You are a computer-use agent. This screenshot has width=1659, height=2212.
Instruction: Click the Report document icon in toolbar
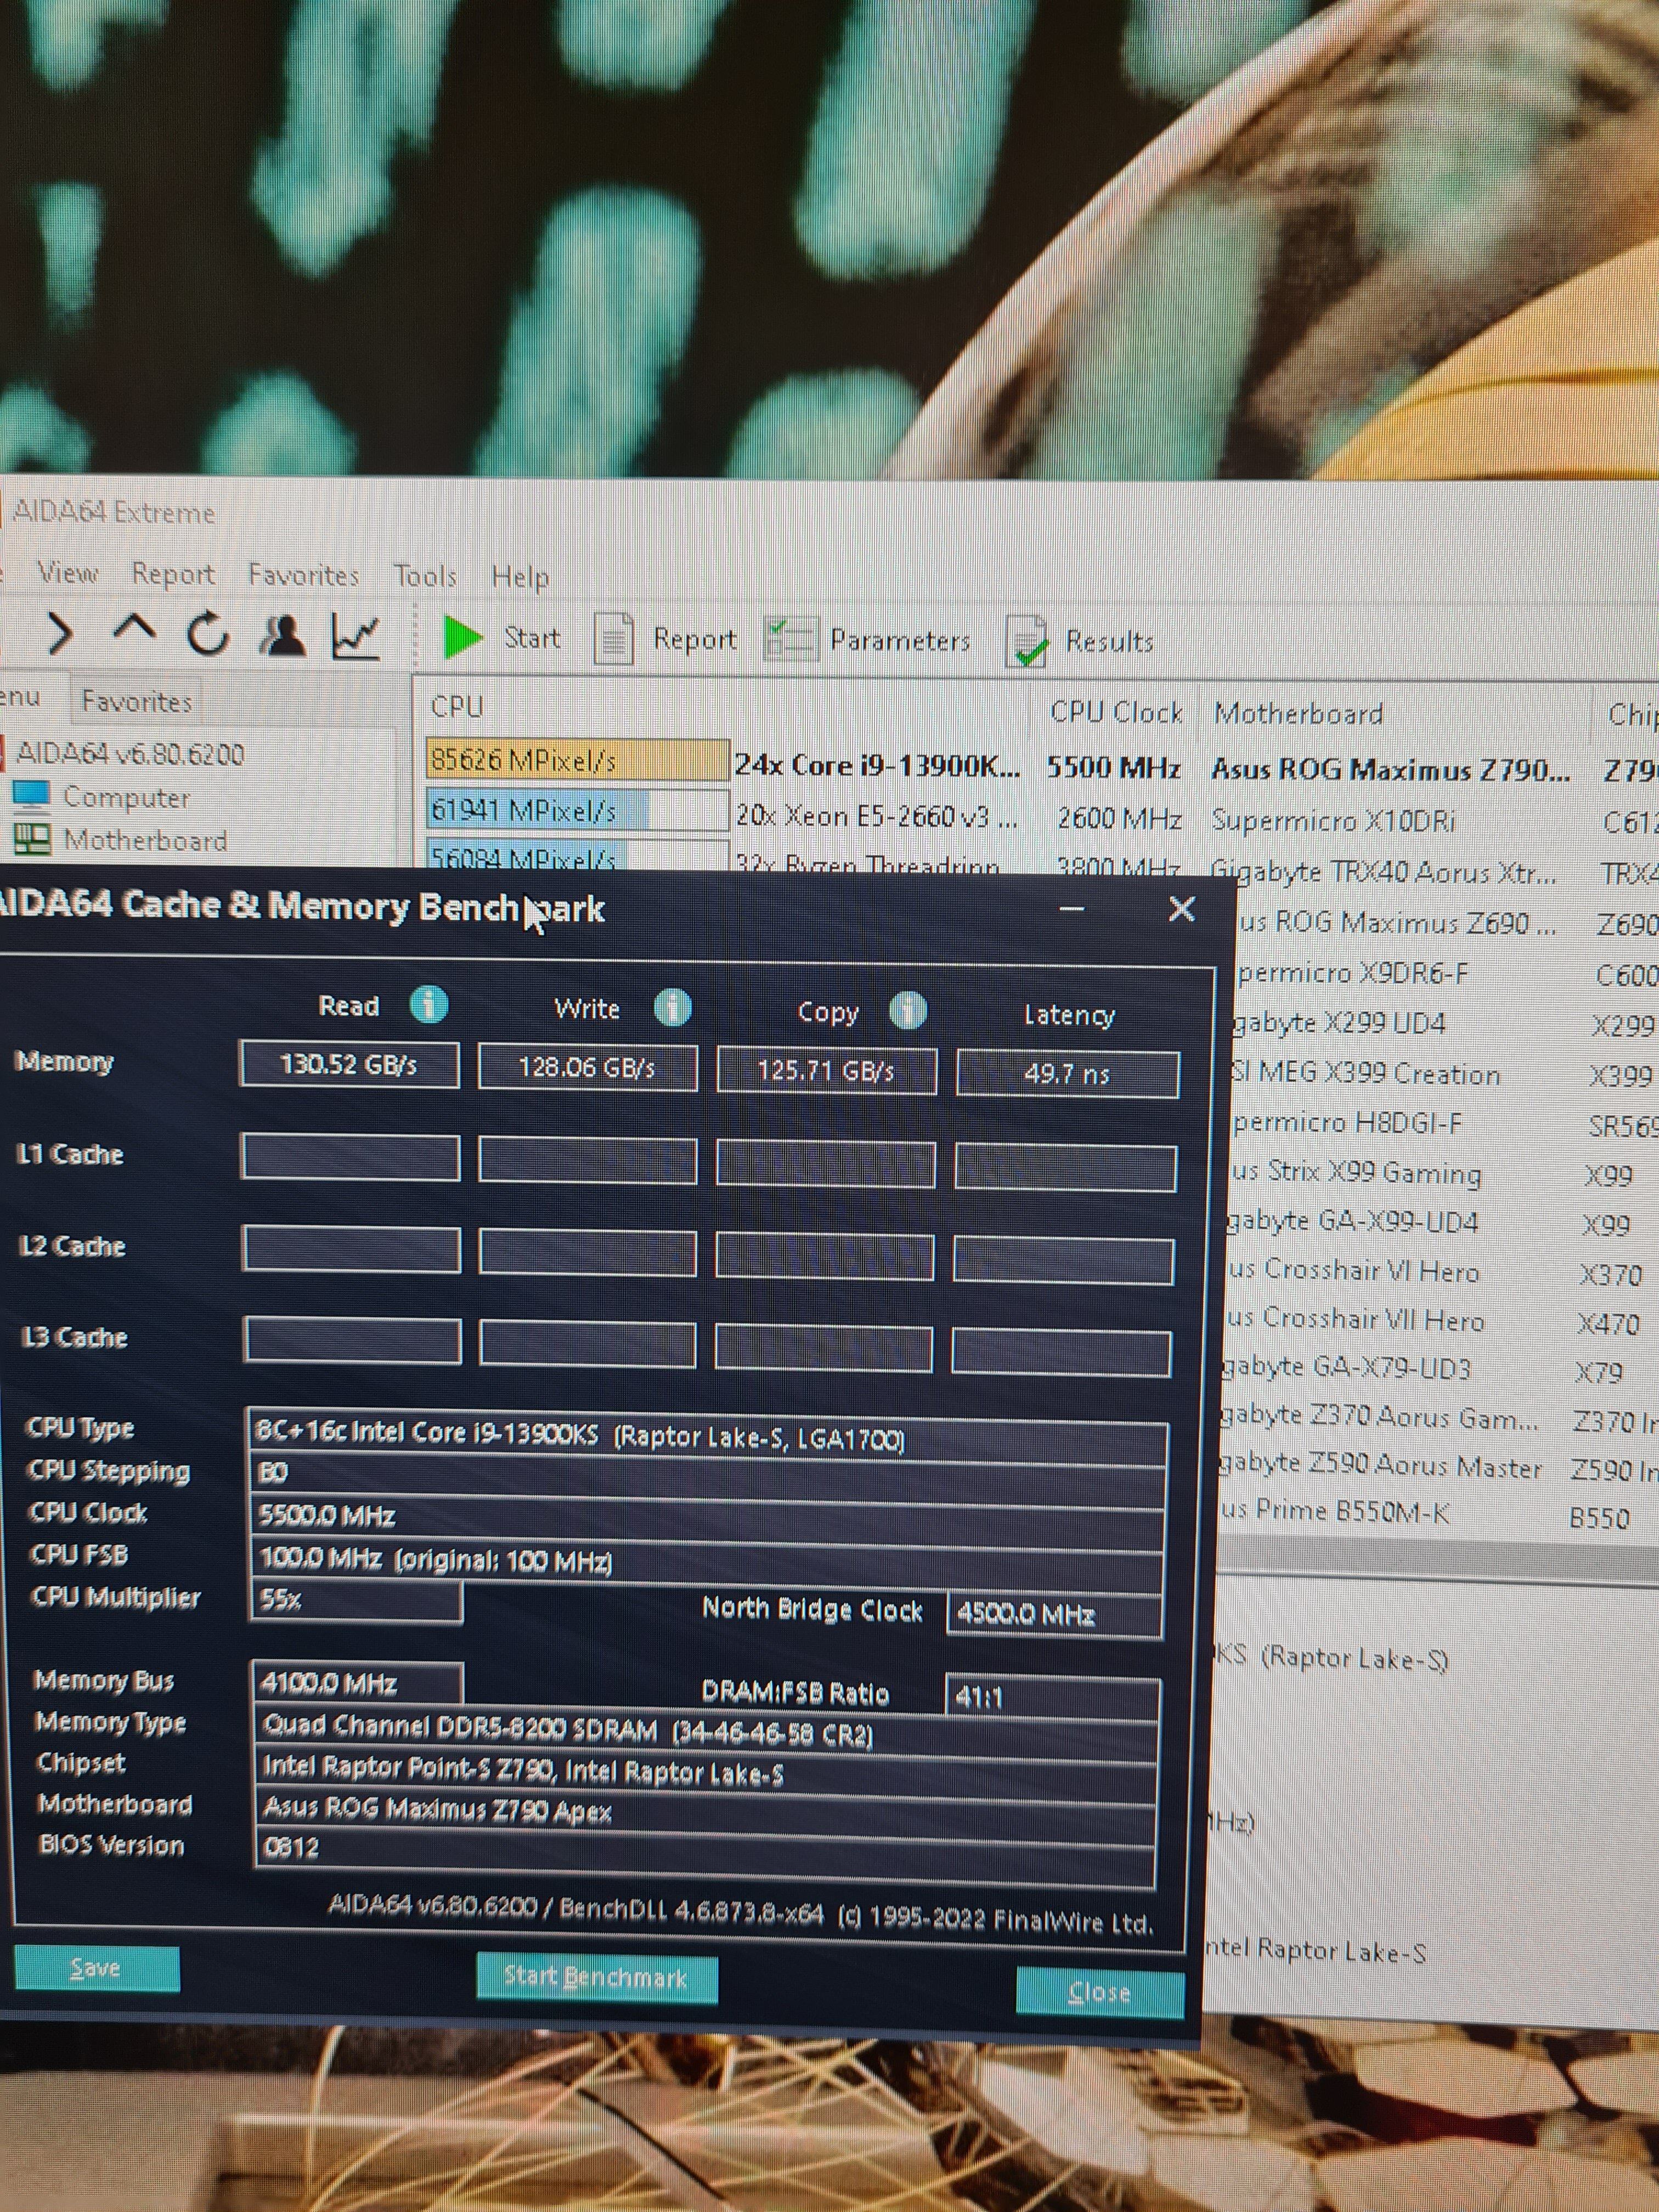tap(614, 639)
